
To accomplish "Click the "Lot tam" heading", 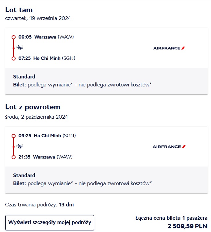I will pyautogui.click(x=19, y=10).
